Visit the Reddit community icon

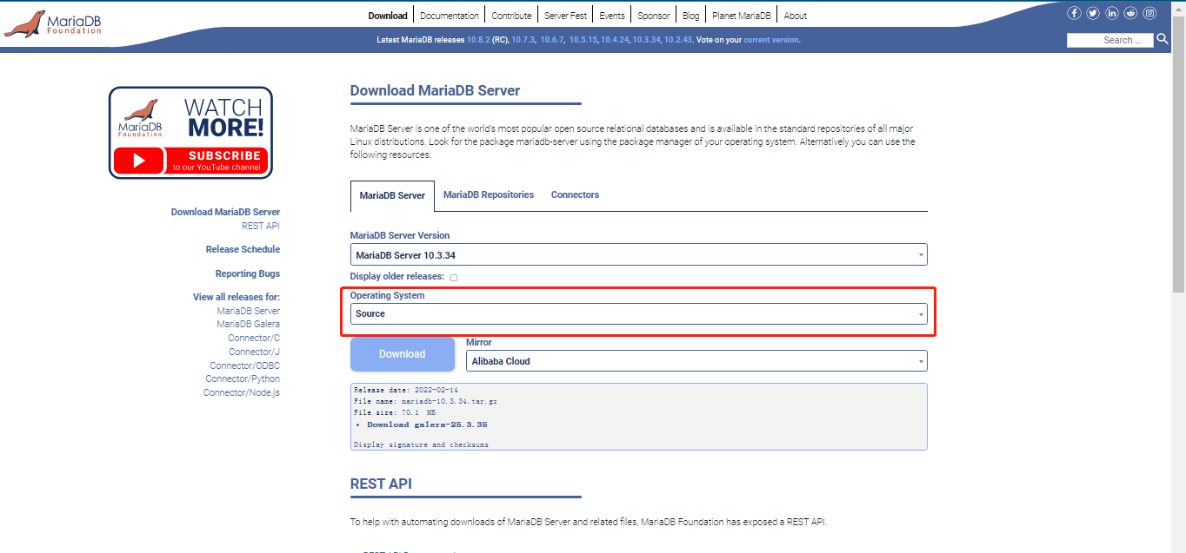point(1130,13)
